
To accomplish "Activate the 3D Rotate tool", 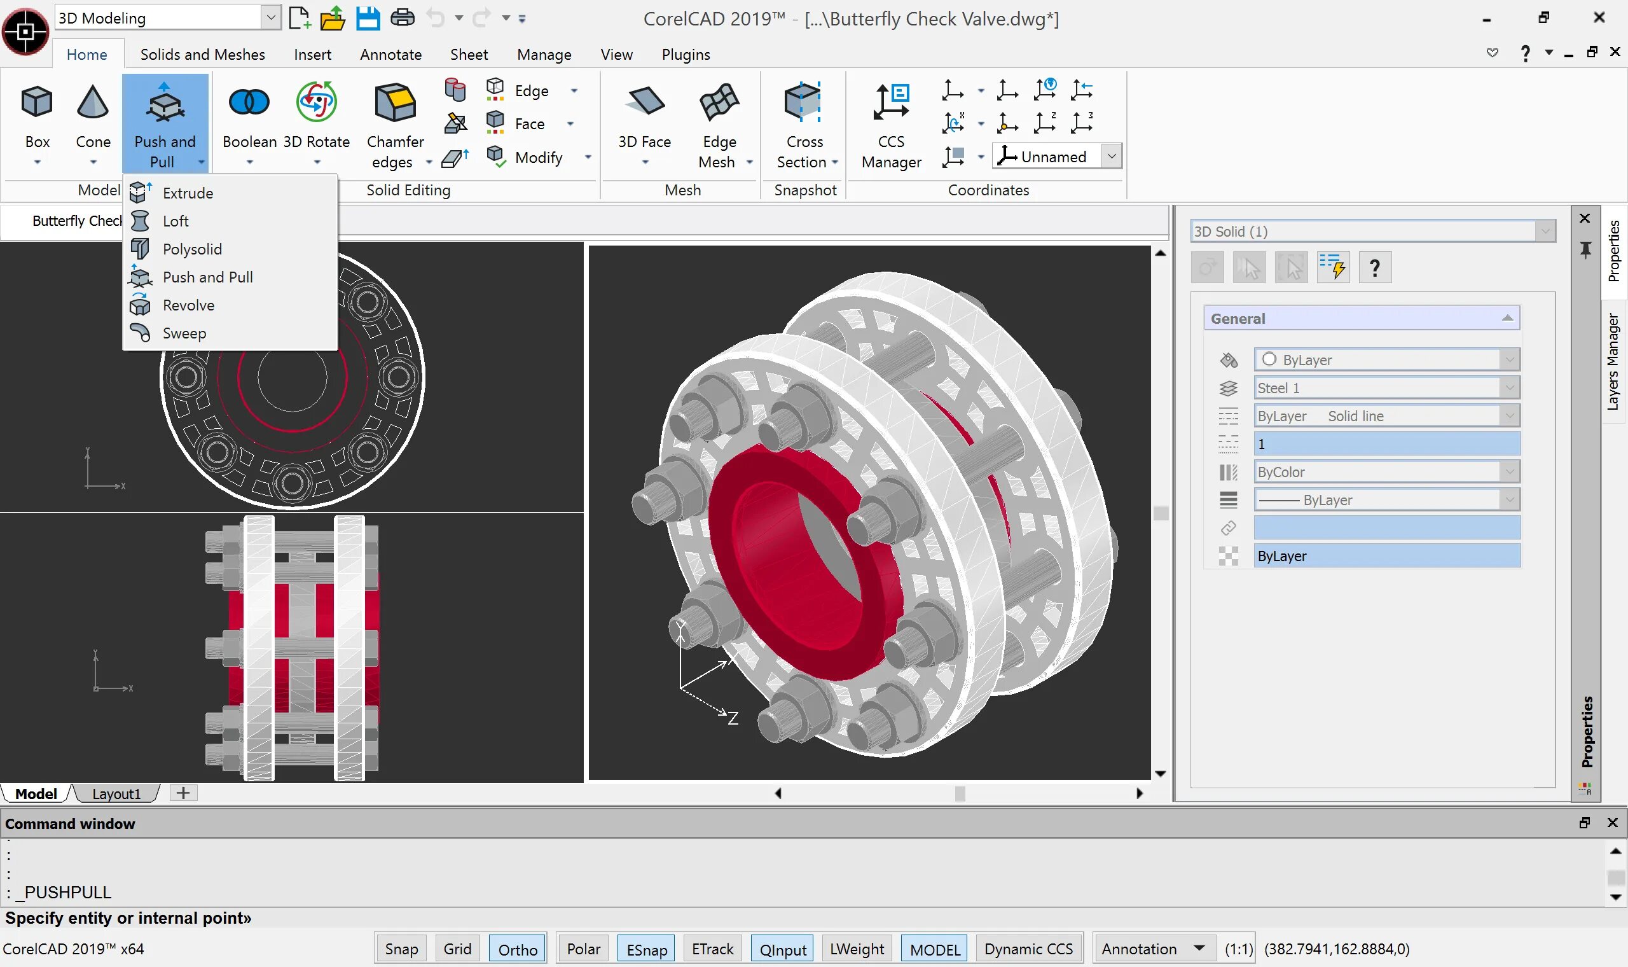I will (x=317, y=103).
